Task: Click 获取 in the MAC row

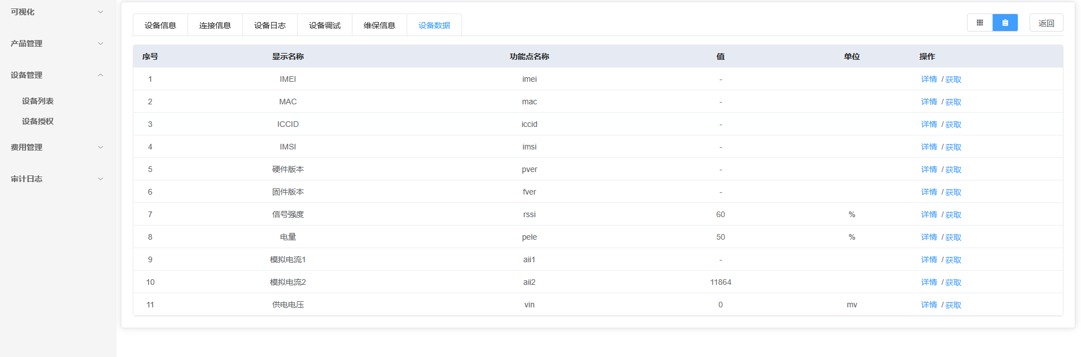Action: pyautogui.click(x=953, y=102)
